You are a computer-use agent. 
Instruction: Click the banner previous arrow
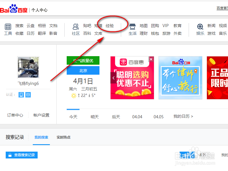[x=113, y=78]
